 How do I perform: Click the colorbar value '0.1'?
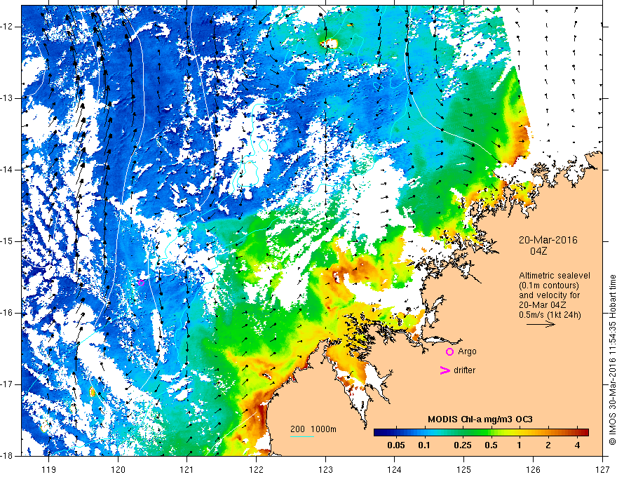[x=423, y=445]
